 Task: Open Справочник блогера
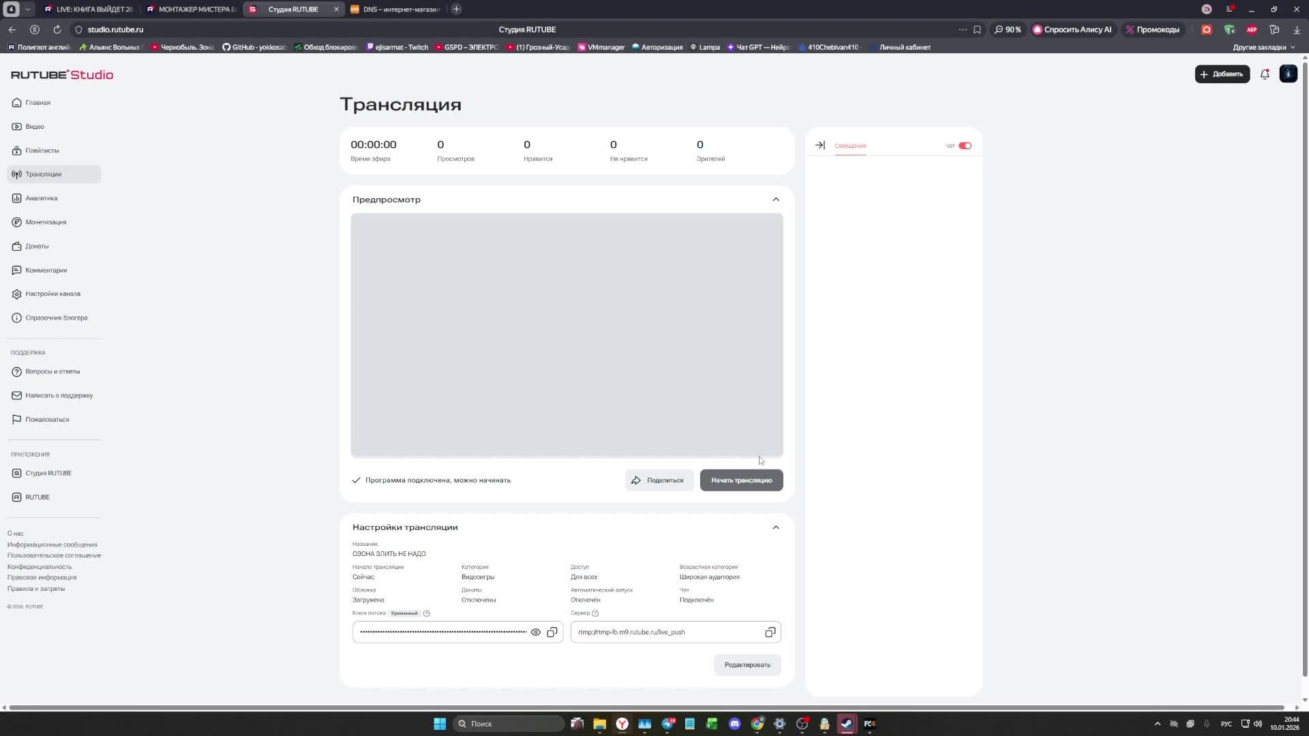point(50,318)
